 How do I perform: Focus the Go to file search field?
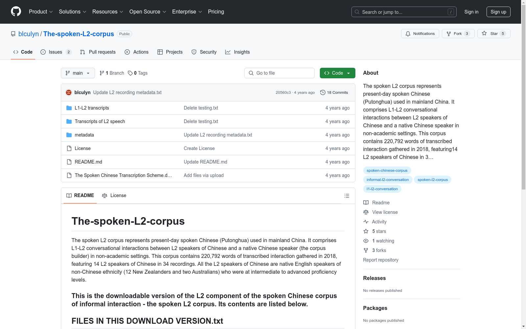click(279, 73)
